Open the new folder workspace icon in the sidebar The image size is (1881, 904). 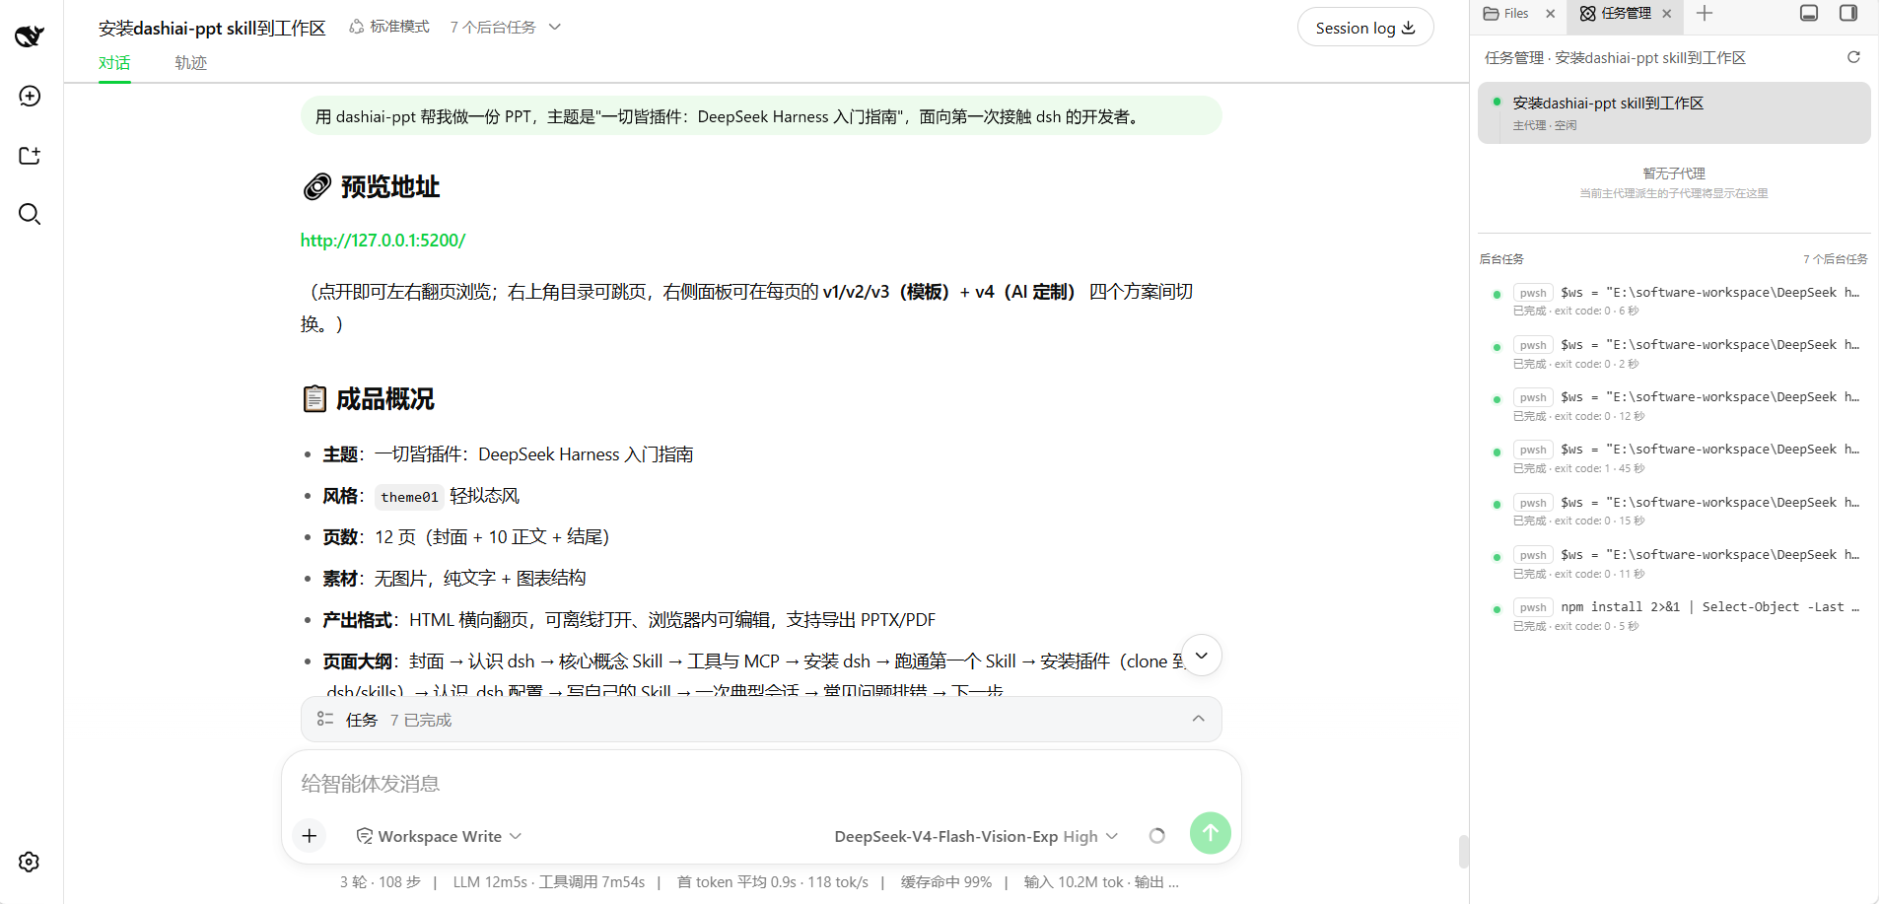pos(30,156)
